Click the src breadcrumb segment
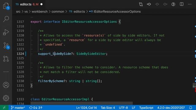Screen dimensions: 196x110 click(x=18, y=12)
